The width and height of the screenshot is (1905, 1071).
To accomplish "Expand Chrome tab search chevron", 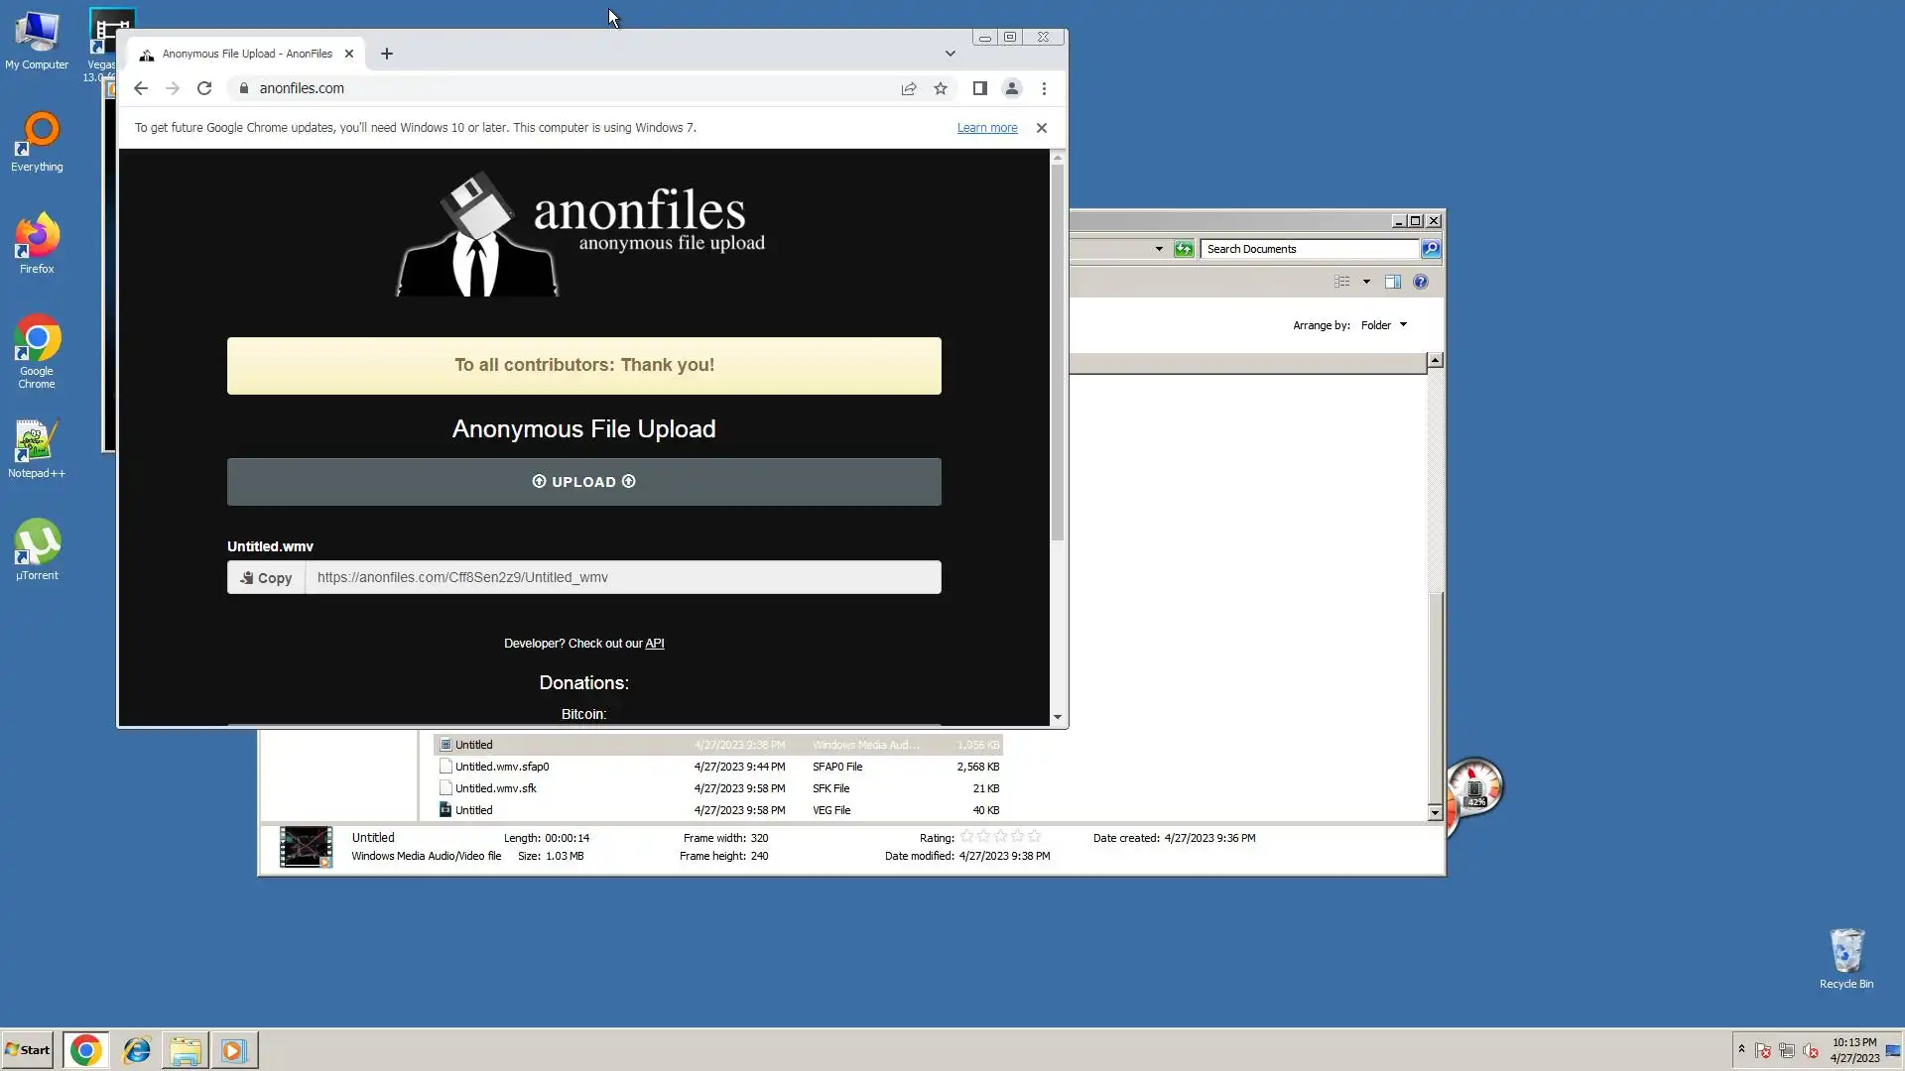I will (950, 54).
